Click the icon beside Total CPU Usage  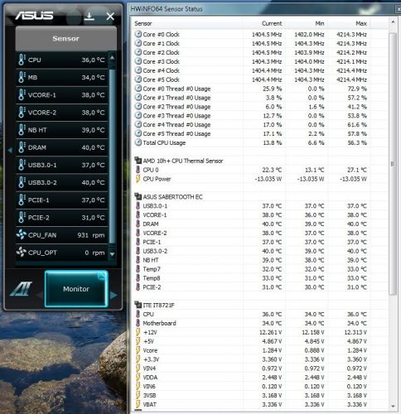[138, 142]
